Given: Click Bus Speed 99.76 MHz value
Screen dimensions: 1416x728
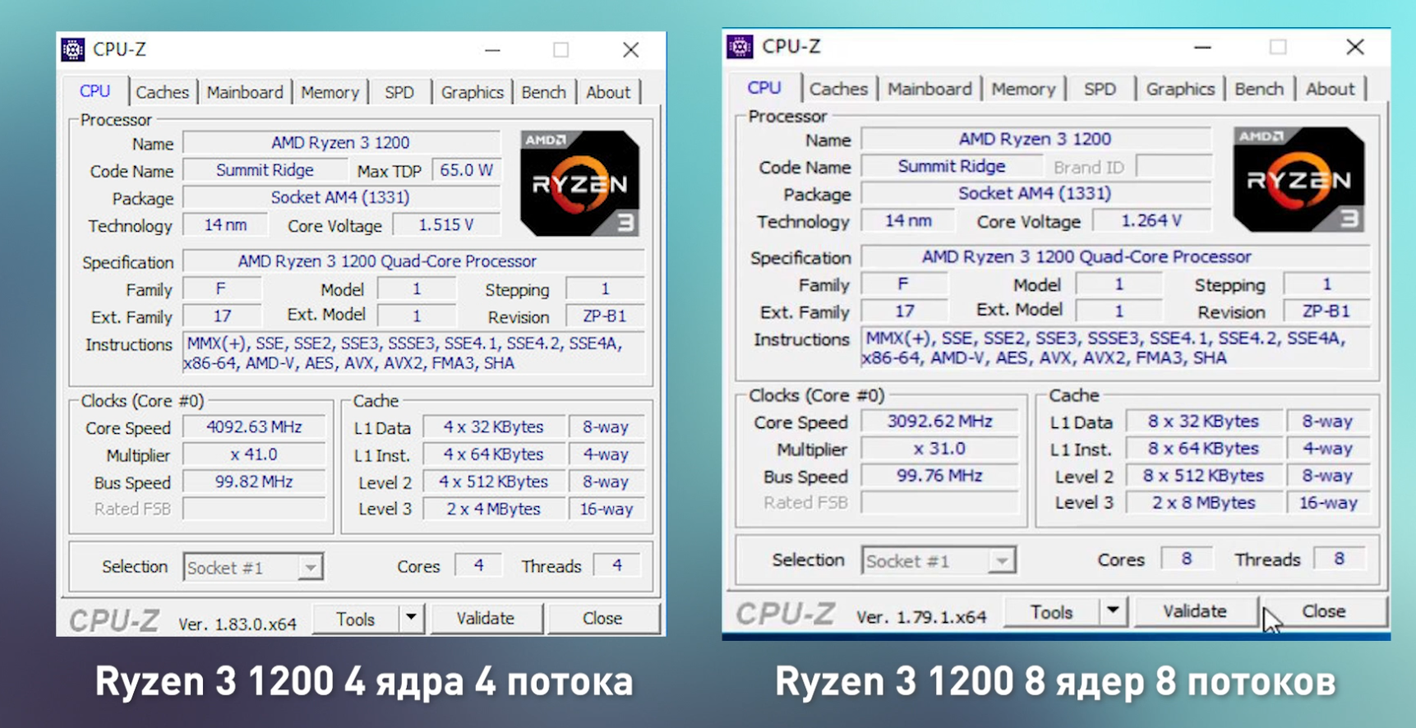Looking at the screenshot, I should click(x=939, y=476).
